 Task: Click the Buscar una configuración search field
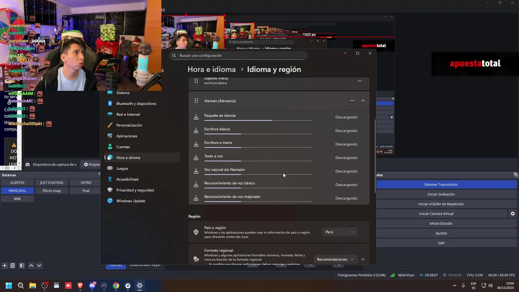[x=238, y=56]
